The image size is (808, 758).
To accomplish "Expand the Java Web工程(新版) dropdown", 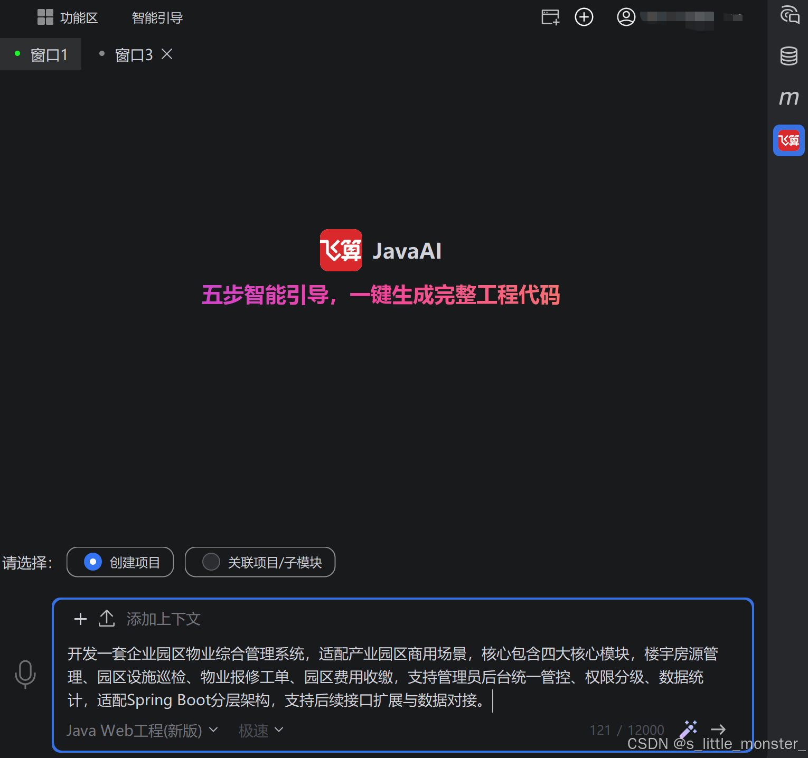I will click(x=143, y=731).
